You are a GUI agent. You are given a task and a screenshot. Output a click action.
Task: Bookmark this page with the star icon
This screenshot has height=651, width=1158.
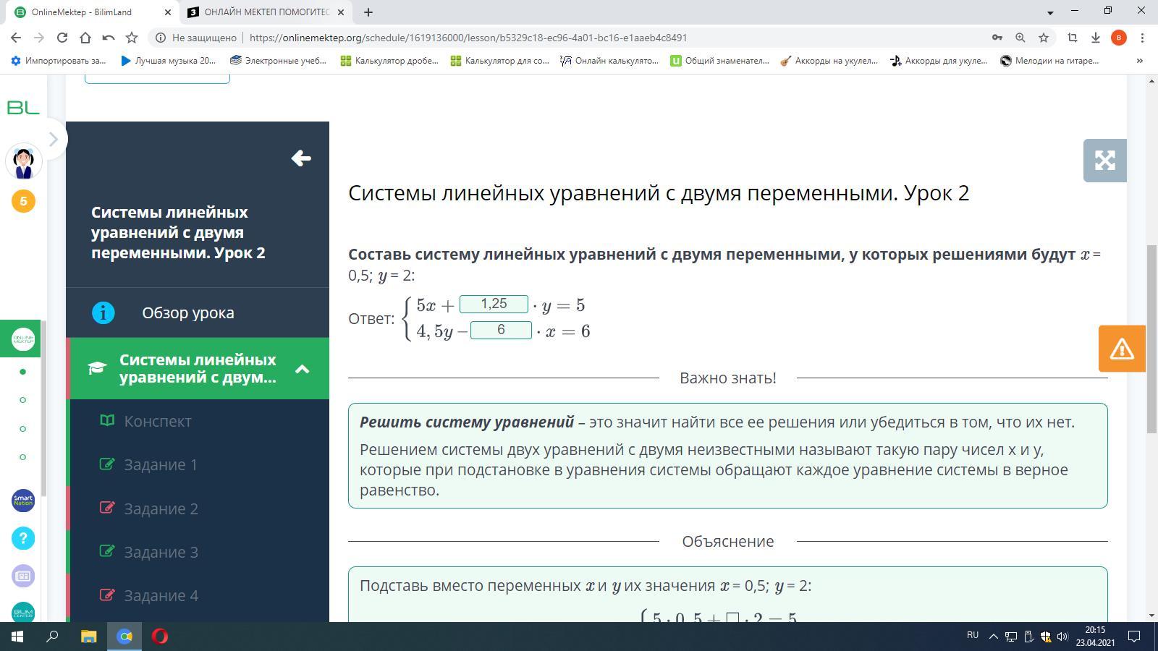(1044, 38)
